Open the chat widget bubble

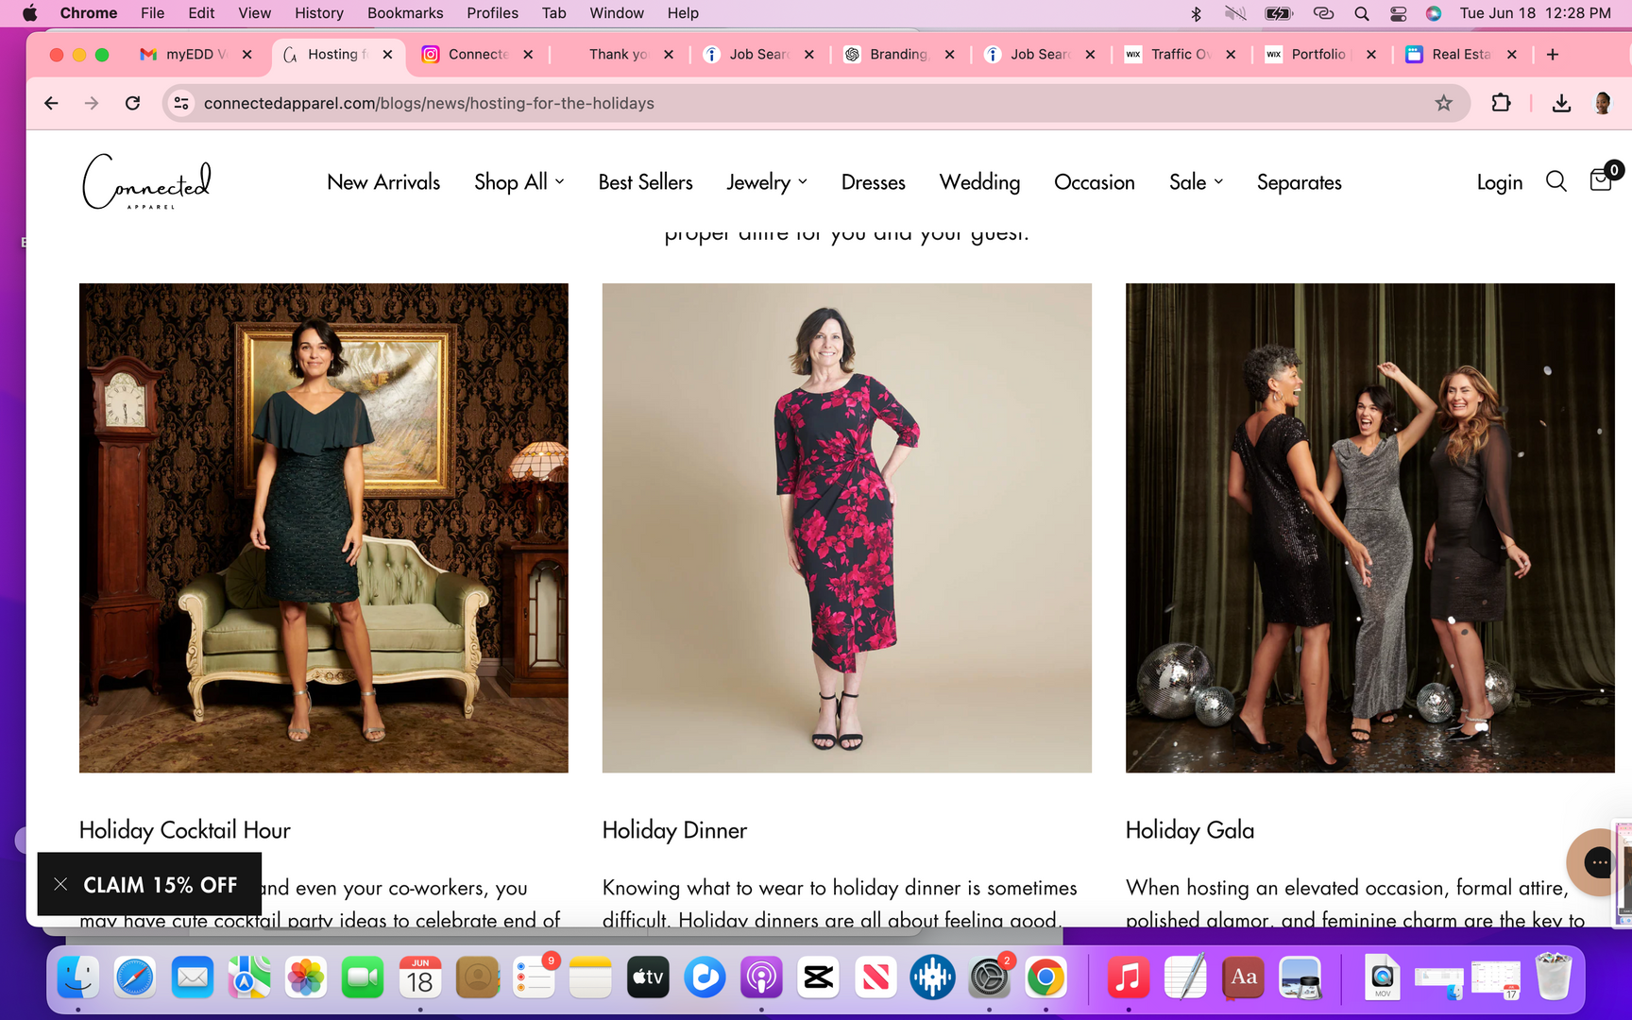pyautogui.click(x=1596, y=861)
